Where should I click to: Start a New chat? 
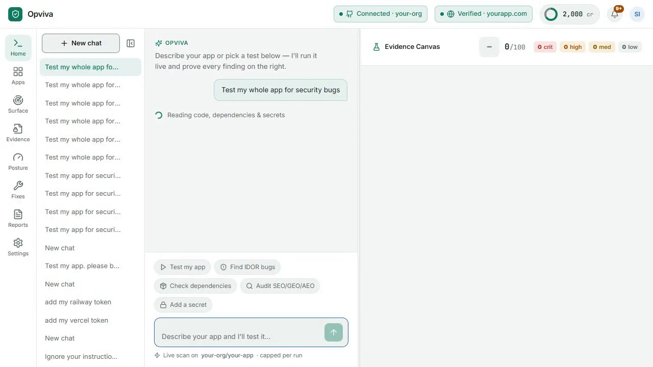pyautogui.click(x=81, y=43)
